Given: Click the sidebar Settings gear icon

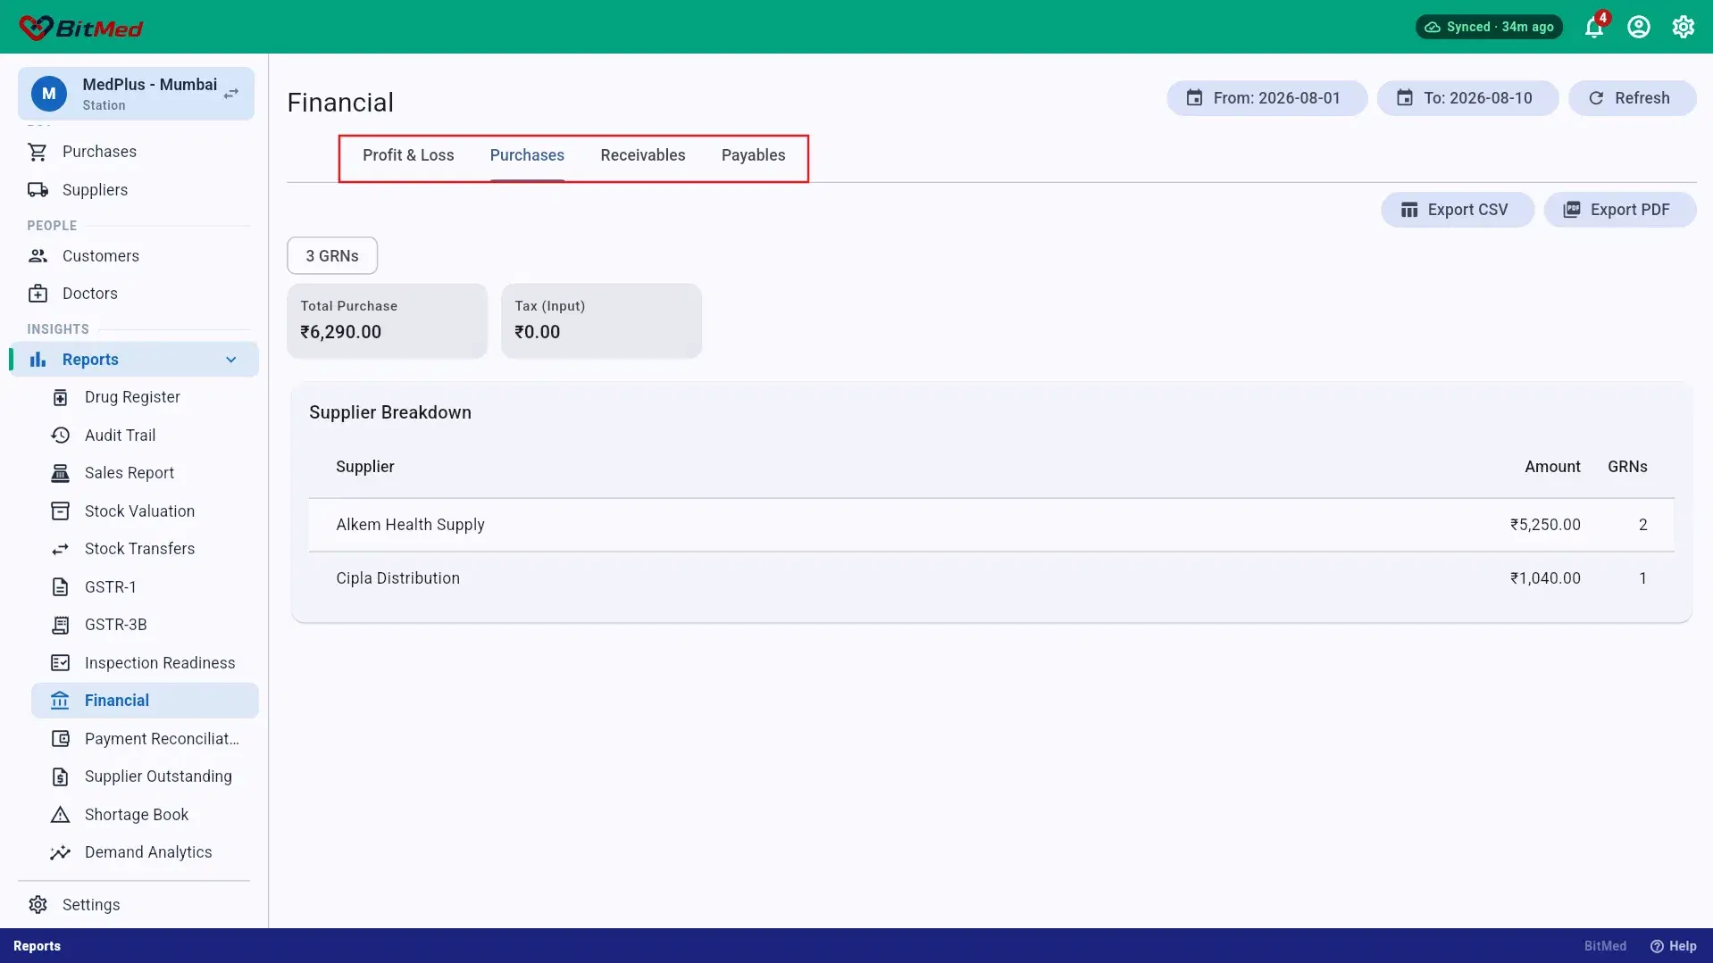Looking at the screenshot, I should pyautogui.click(x=38, y=905).
